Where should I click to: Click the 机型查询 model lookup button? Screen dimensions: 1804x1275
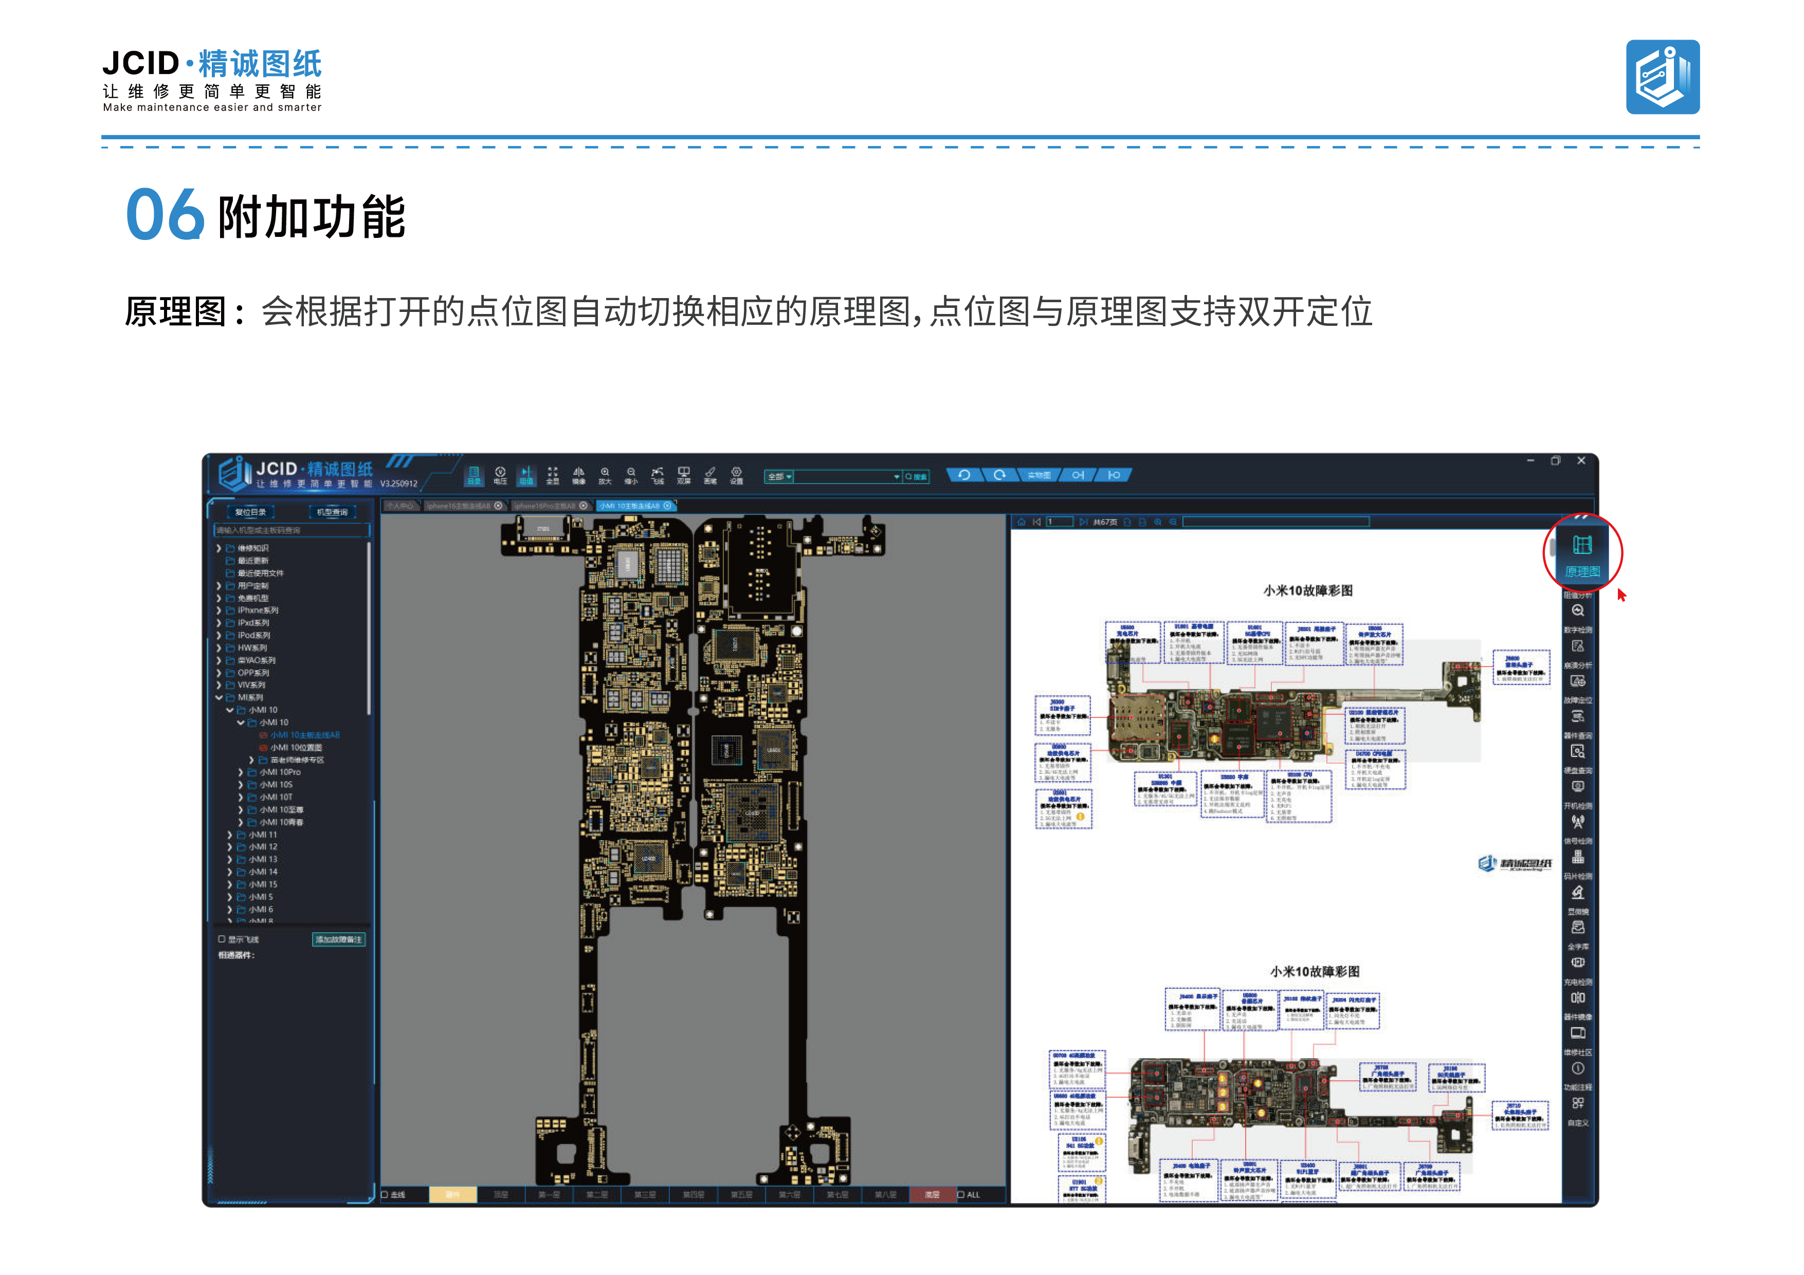[x=332, y=512]
